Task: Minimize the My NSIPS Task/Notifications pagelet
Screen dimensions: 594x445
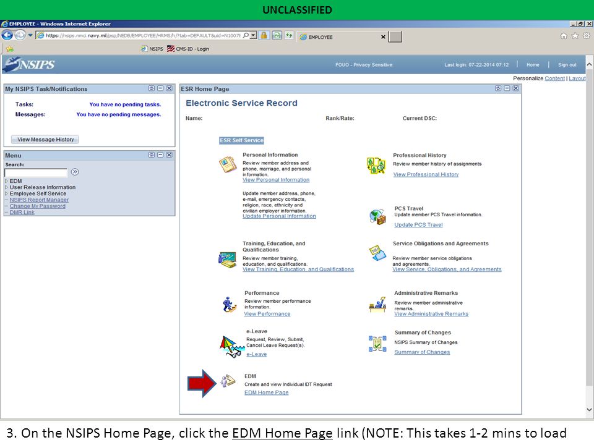Action: (x=160, y=88)
